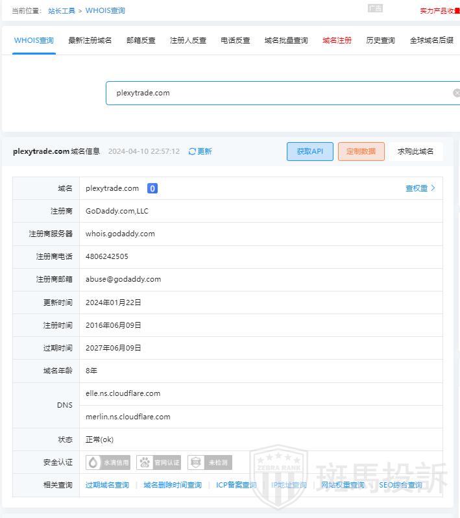
Task: Clear the domain search field
Action: point(456,93)
